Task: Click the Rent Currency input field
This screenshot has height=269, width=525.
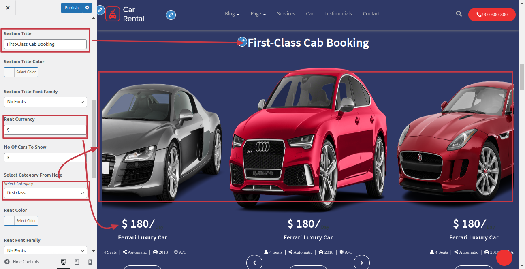Action: point(45,130)
